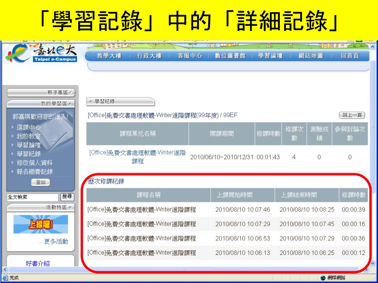Select the date range 2010/06/10~2010/12/31
378x283 pixels.
pyautogui.click(x=222, y=157)
